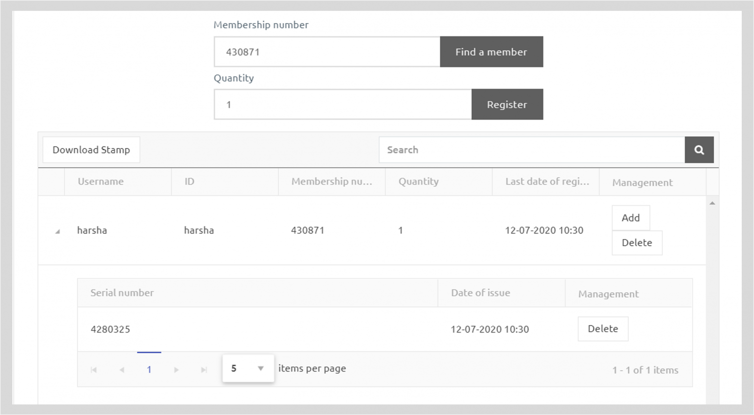Sort by the Username column header
The height and width of the screenshot is (415, 754).
pos(100,181)
